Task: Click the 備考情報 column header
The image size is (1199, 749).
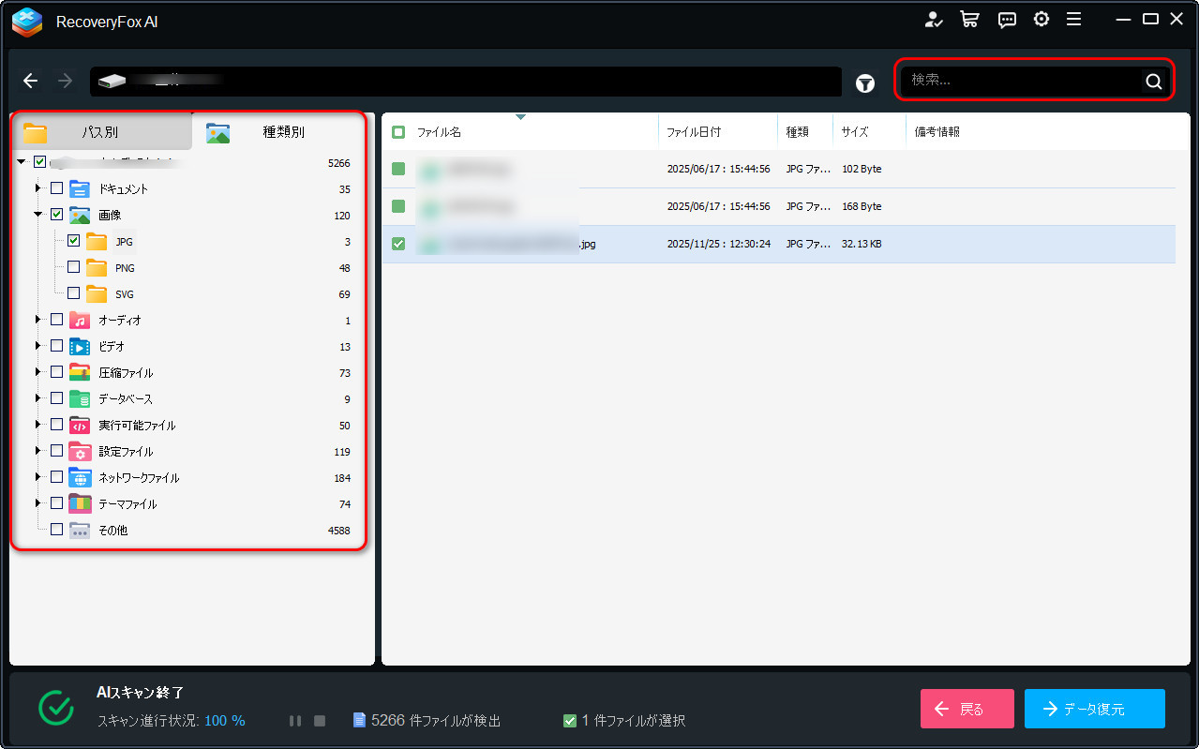Action: coord(937,132)
